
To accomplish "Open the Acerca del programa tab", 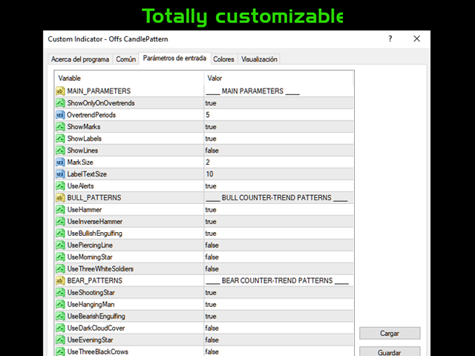I will point(80,59).
